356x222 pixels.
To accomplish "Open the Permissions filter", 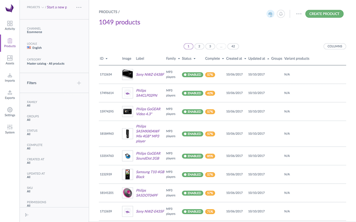I will click(36, 204).
